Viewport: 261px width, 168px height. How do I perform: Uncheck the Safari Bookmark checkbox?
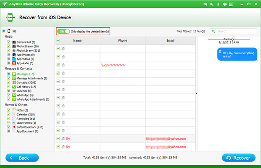click(9, 127)
